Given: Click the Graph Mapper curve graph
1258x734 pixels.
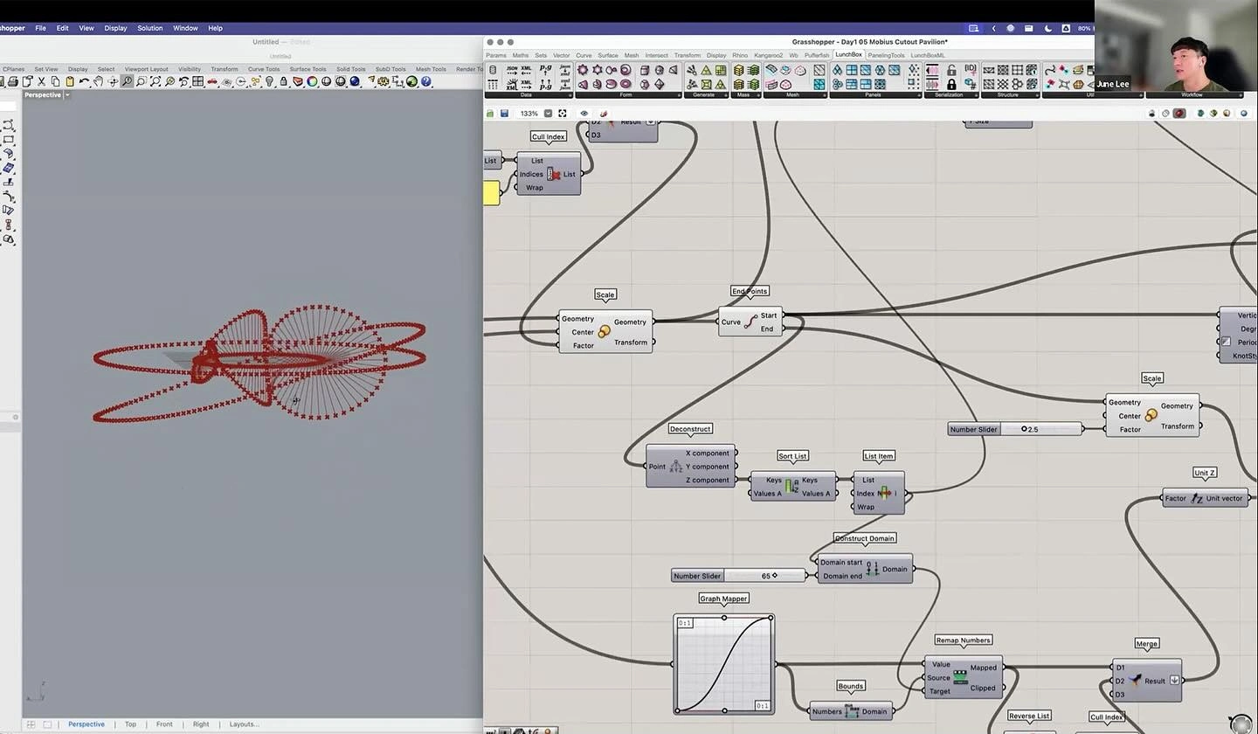Looking at the screenshot, I should 724,664.
